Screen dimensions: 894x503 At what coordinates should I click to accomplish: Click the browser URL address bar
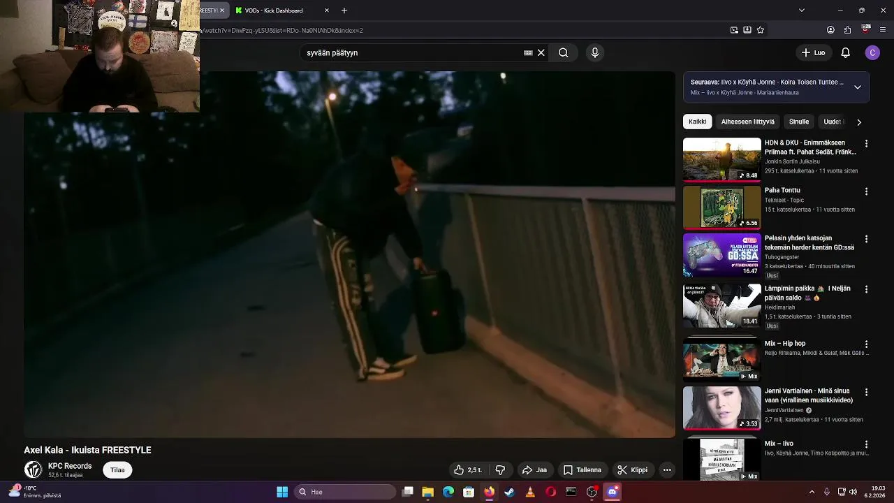tap(461, 30)
